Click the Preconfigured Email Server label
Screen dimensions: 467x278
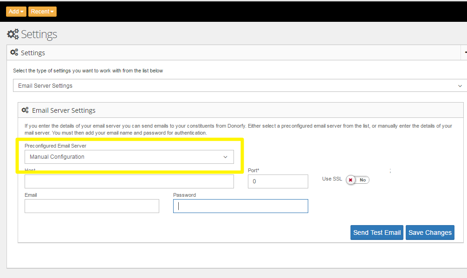click(x=55, y=146)
